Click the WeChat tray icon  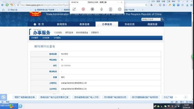click(165, 106)
